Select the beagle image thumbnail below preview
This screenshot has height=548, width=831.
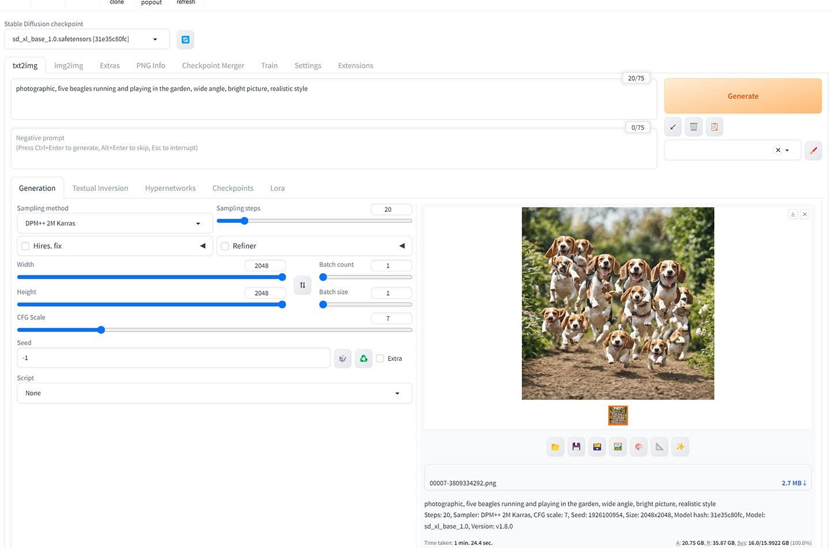point(617,415)
